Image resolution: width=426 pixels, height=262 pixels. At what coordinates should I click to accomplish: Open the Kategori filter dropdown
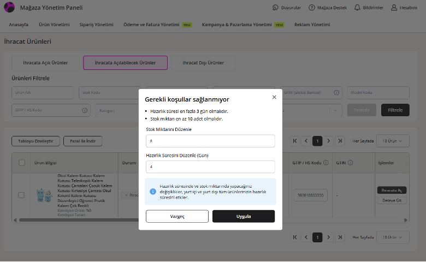click(x=117, y=110)
